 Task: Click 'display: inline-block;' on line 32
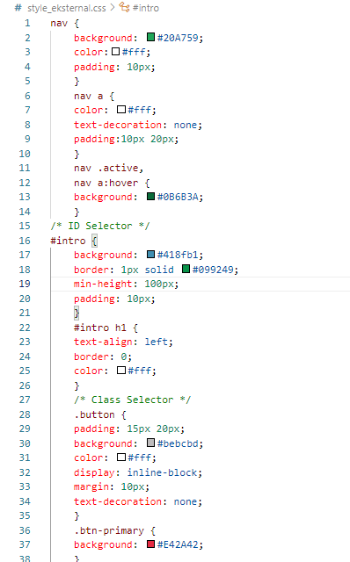(138, 472)
